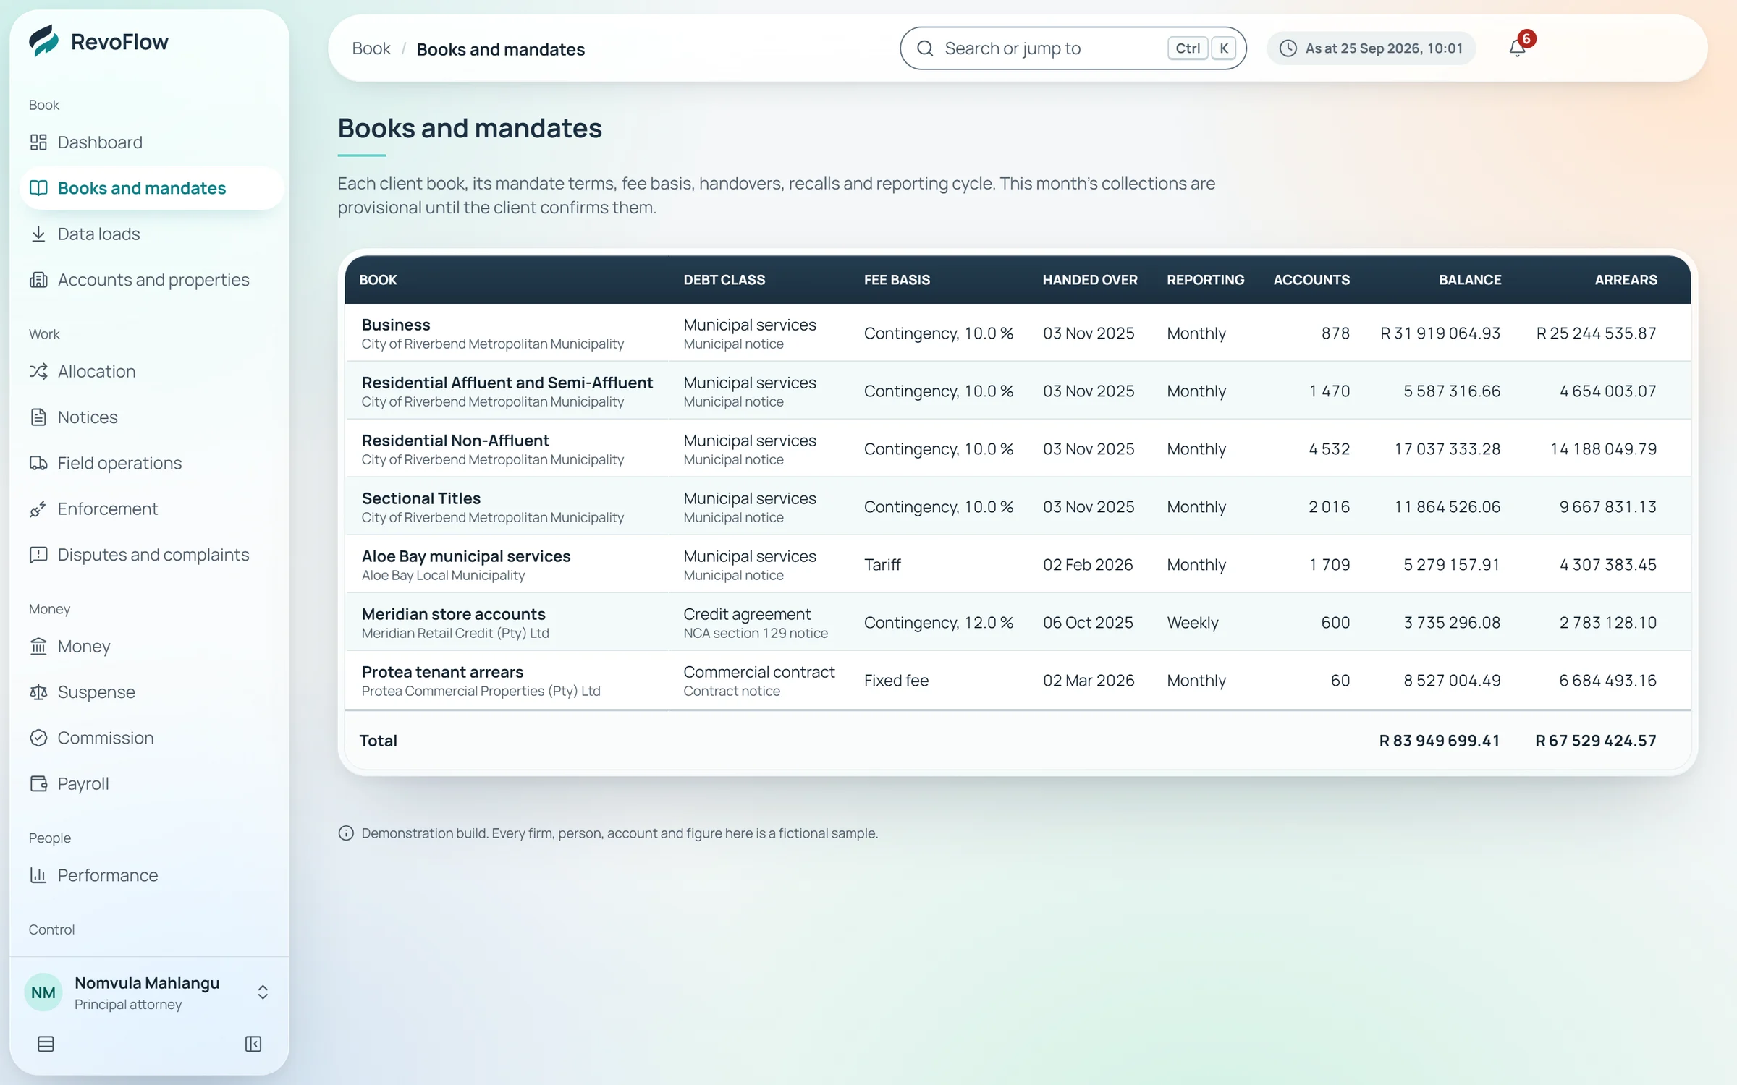
Task: Click the As at 25 Sep 2026 chip
Action: 1371,48
